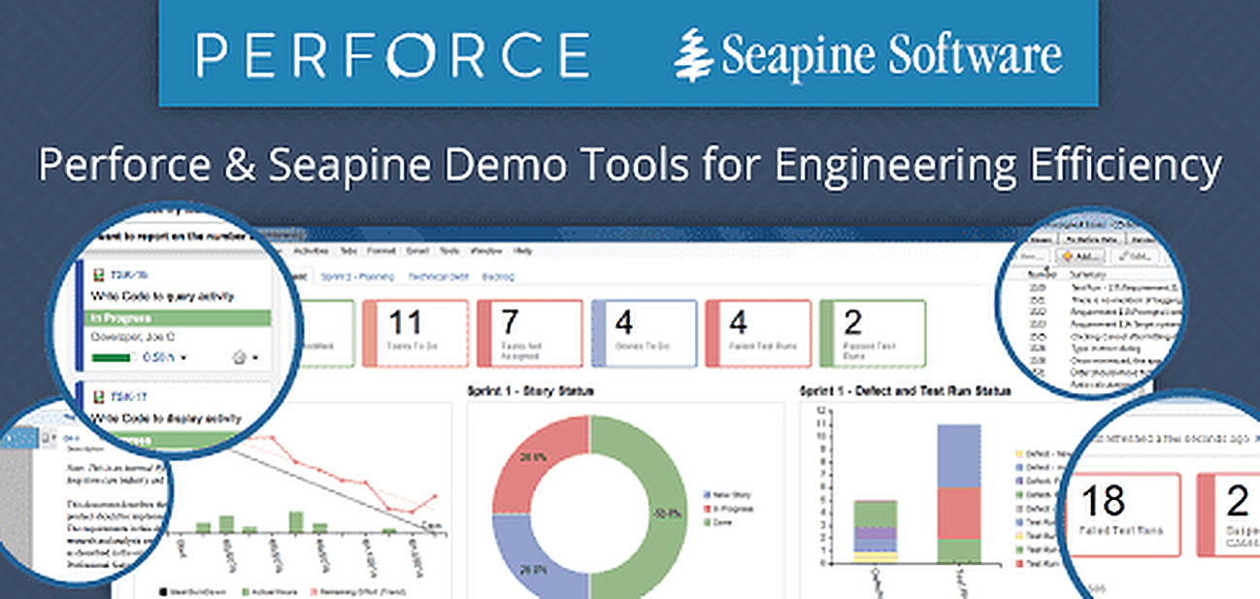Open the Tools menu
The width and height of the screenshot is (1260, 599).
pos(449,250)
